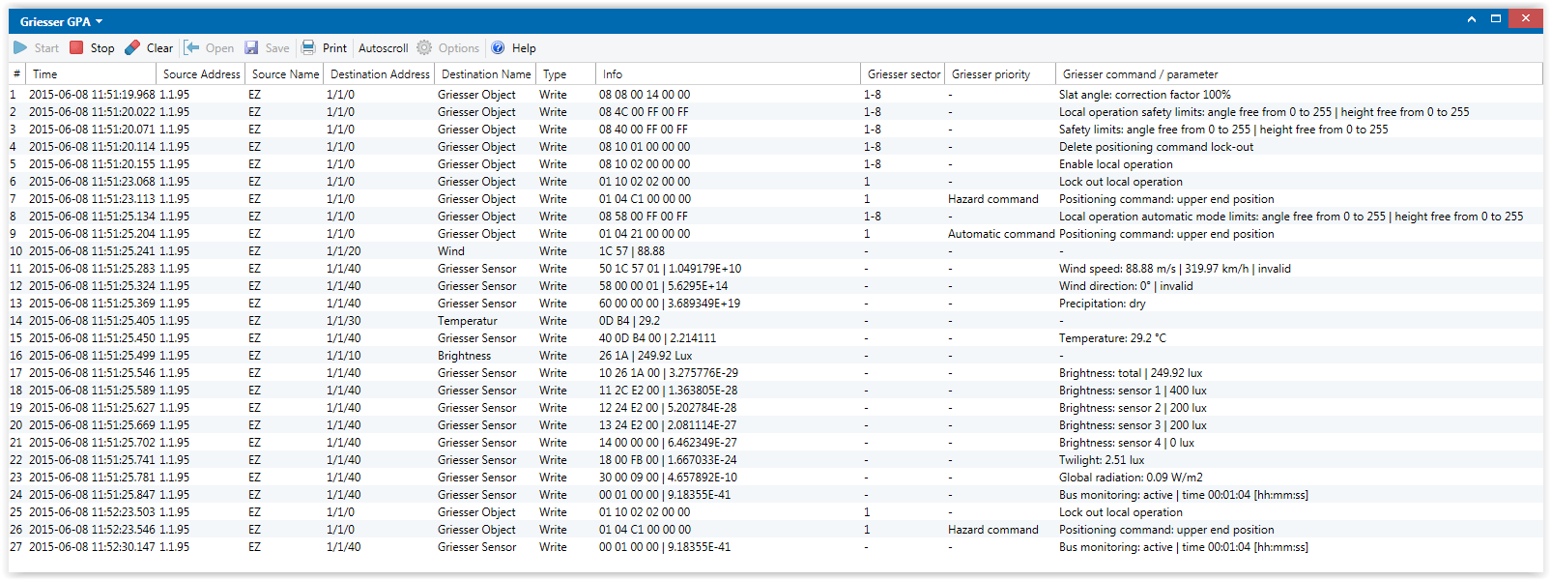Image resolution: width=1551 pixels, height=580 pixels.
Task: Click the Print printer icon
Action: click(308, 47)
